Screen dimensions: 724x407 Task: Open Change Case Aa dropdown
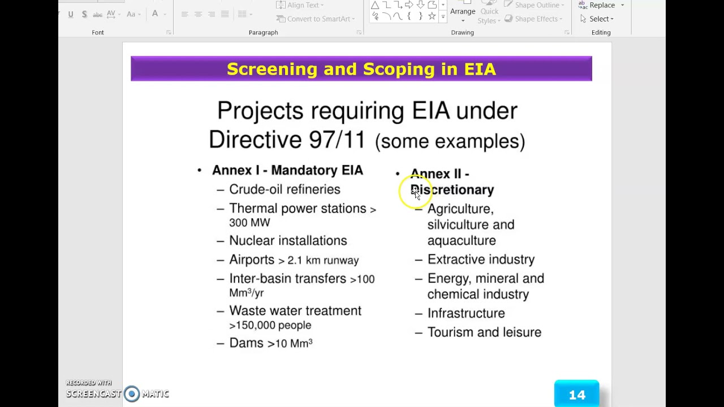[x=133, y=14]
